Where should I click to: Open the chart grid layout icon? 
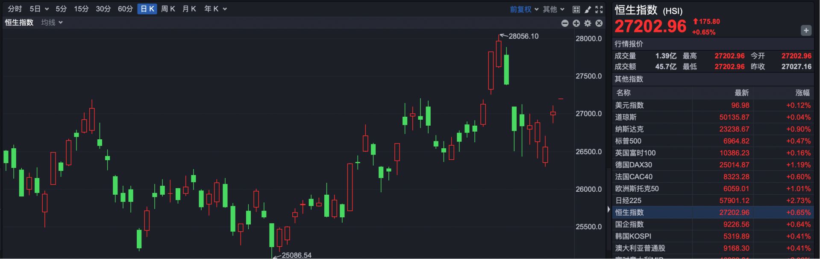click(576, 9)
